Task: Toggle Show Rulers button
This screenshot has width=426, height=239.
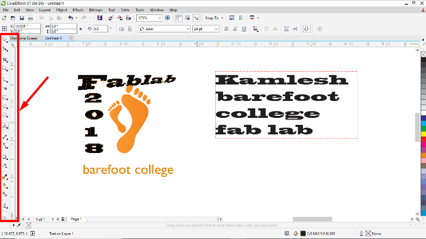Action: (178, 18)
